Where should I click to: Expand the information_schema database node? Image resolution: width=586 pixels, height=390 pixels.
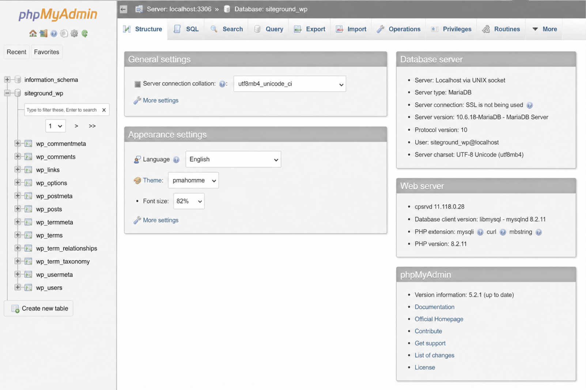[x=7, y=80]
